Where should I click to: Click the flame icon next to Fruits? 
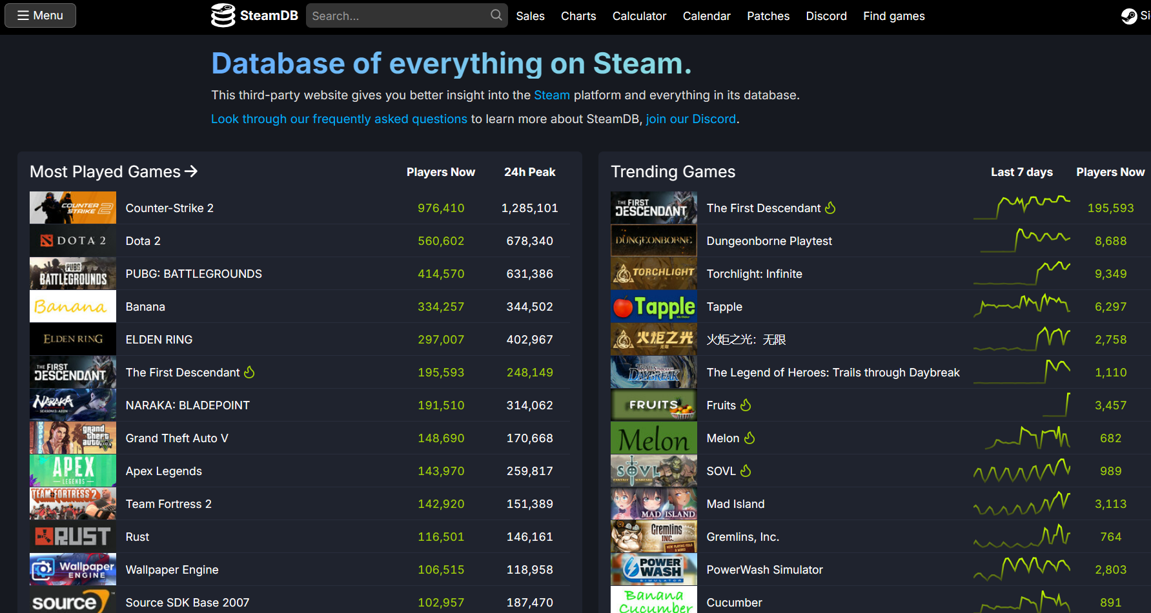(x=746, y=405)
